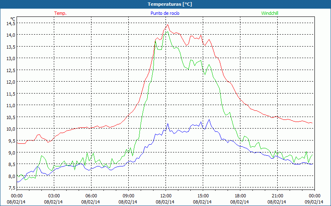Image resolution: width=331 pixels, height=206 pixels.
Task: Click the Temperaturas [°C] chart title
Action: tap(170, 4)
